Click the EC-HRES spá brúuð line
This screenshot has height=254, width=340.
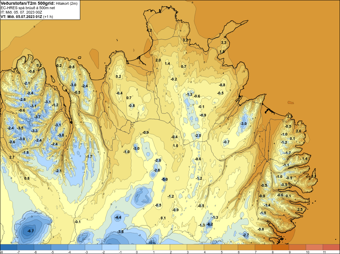point(28,8)
